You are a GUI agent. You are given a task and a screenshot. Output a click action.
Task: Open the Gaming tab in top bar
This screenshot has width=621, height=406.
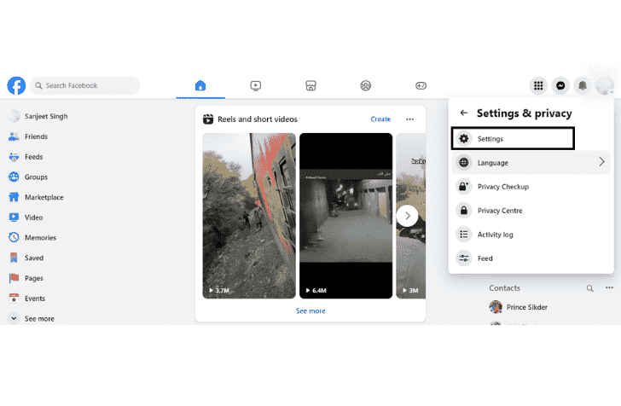[x=421, y=85]
